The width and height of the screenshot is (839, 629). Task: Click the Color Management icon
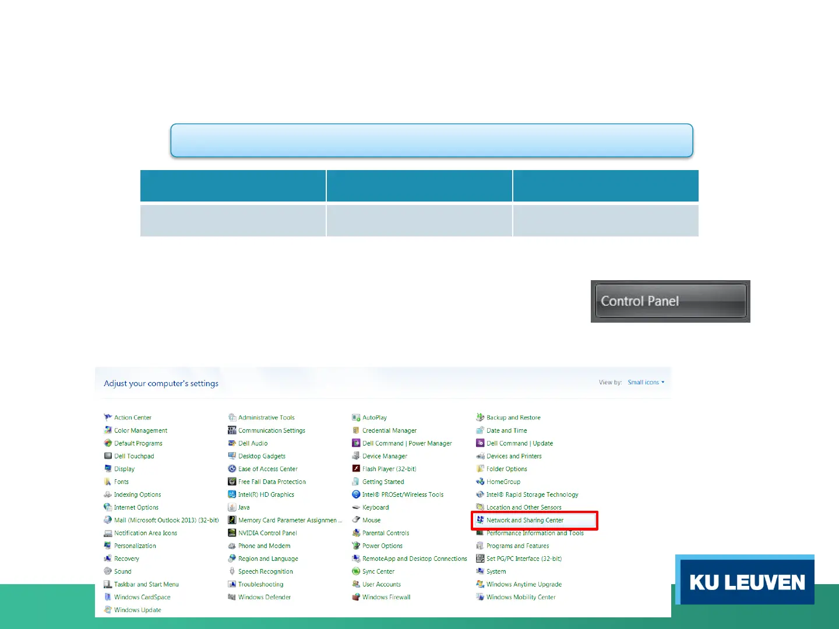coord(108,430)
